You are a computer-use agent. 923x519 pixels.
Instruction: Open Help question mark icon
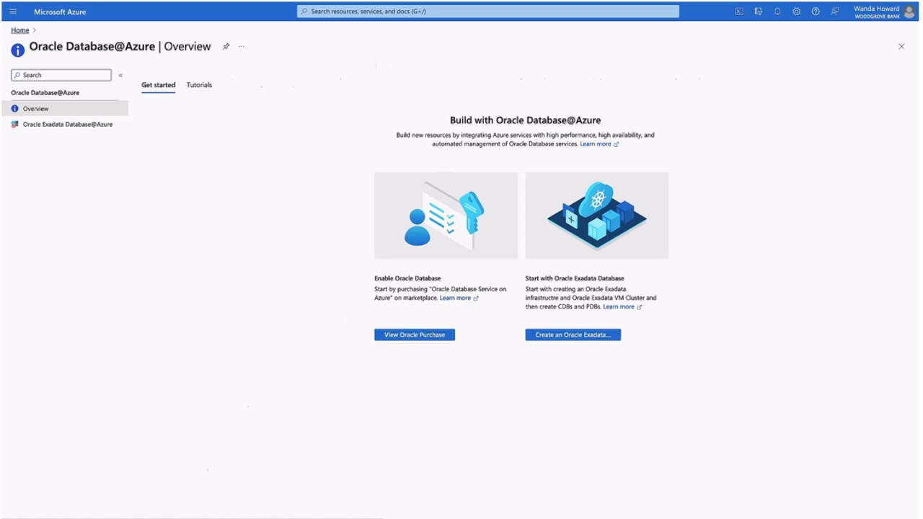click(816, 12)
